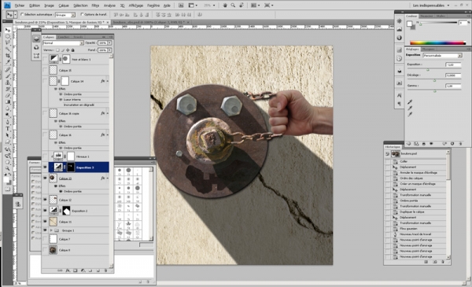Enable Sélection automatique checkbox
The image size is (472, 287).
pos(22,14)
